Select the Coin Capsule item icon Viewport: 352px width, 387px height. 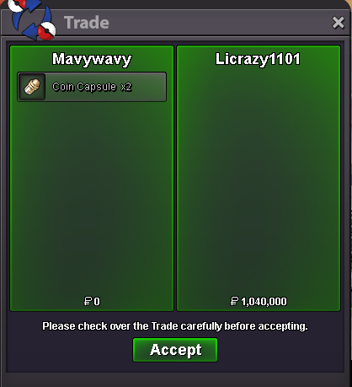(32, 87)
